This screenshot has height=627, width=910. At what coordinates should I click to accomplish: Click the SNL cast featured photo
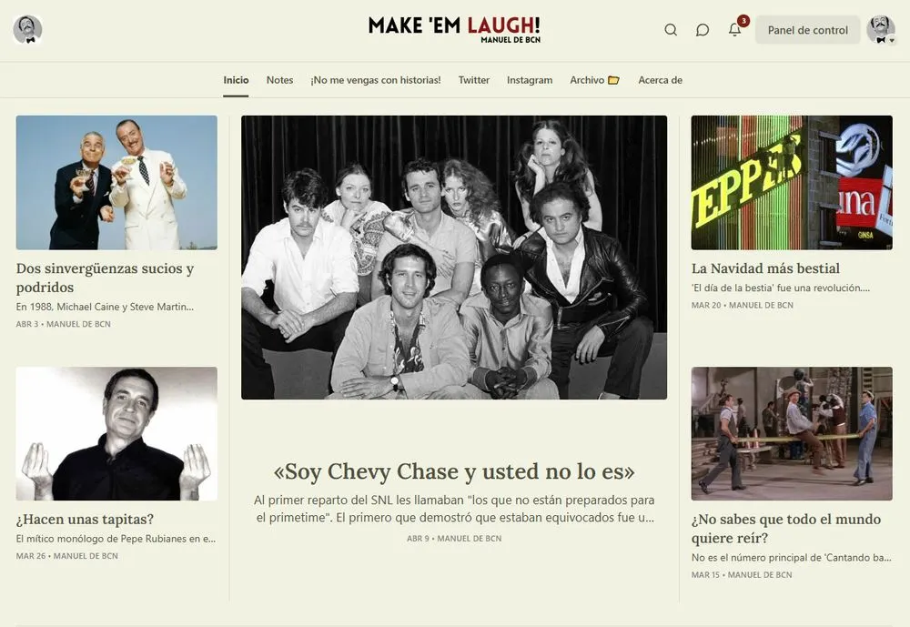454,258
